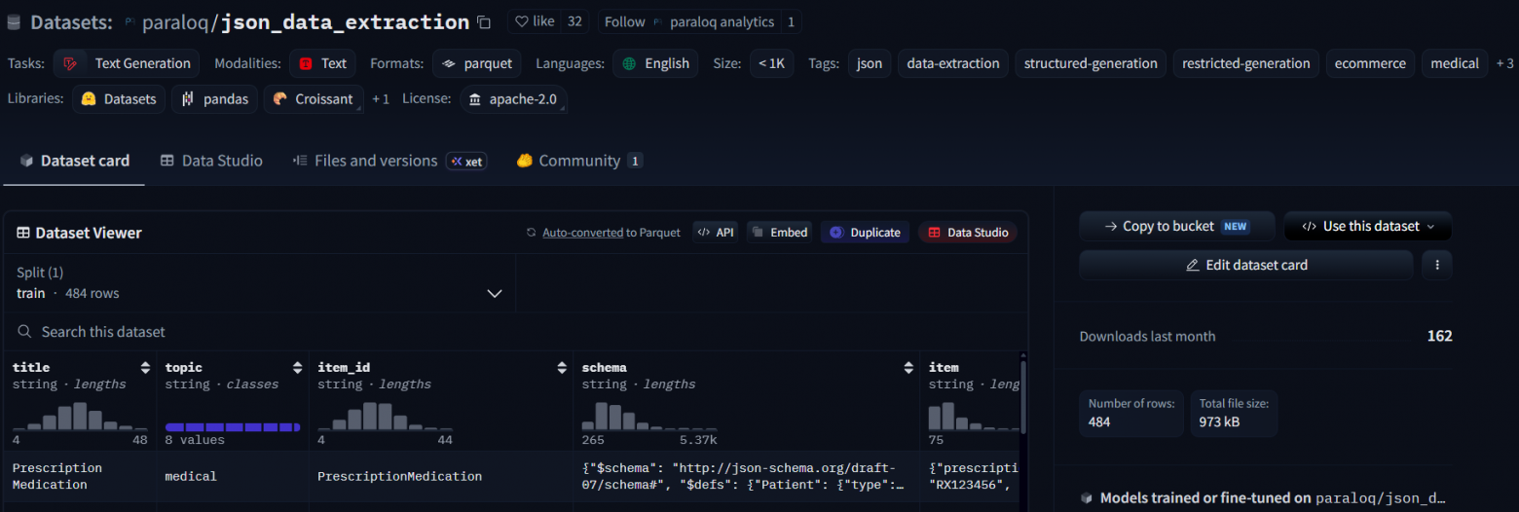Select the < 1K size tag

(771, 63)
